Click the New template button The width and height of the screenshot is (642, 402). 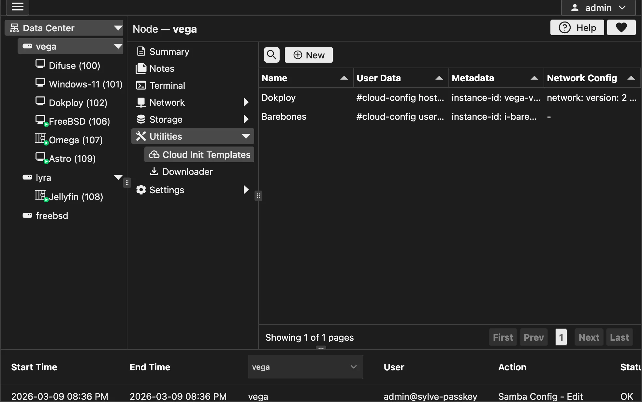(308, 54)
